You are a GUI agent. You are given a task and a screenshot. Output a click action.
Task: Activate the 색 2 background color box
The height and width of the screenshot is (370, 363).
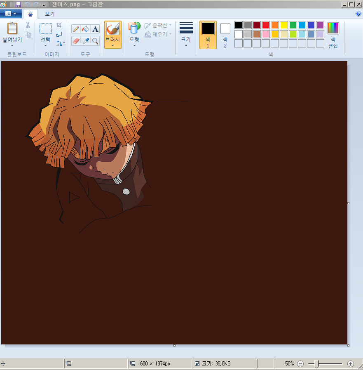[x=225, y=35]
